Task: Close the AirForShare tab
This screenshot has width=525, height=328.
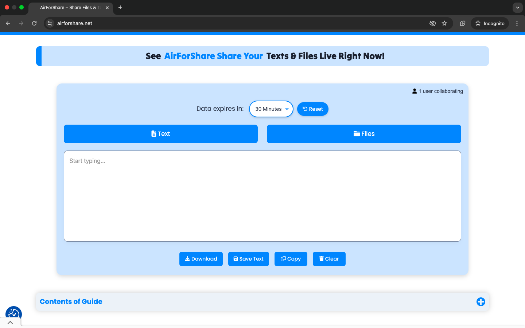Action: (107, 8)
